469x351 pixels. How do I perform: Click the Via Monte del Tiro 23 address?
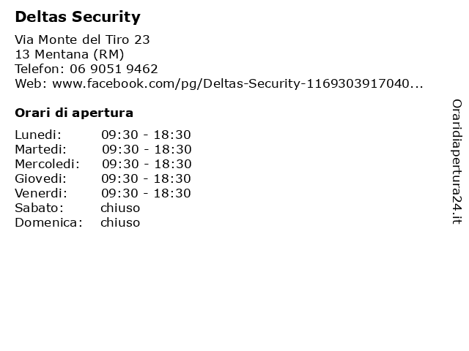[82, 39]
